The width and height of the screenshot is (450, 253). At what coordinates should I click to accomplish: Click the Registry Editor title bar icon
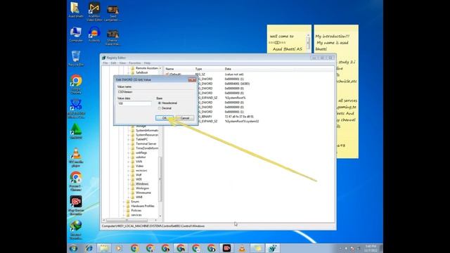104,58
